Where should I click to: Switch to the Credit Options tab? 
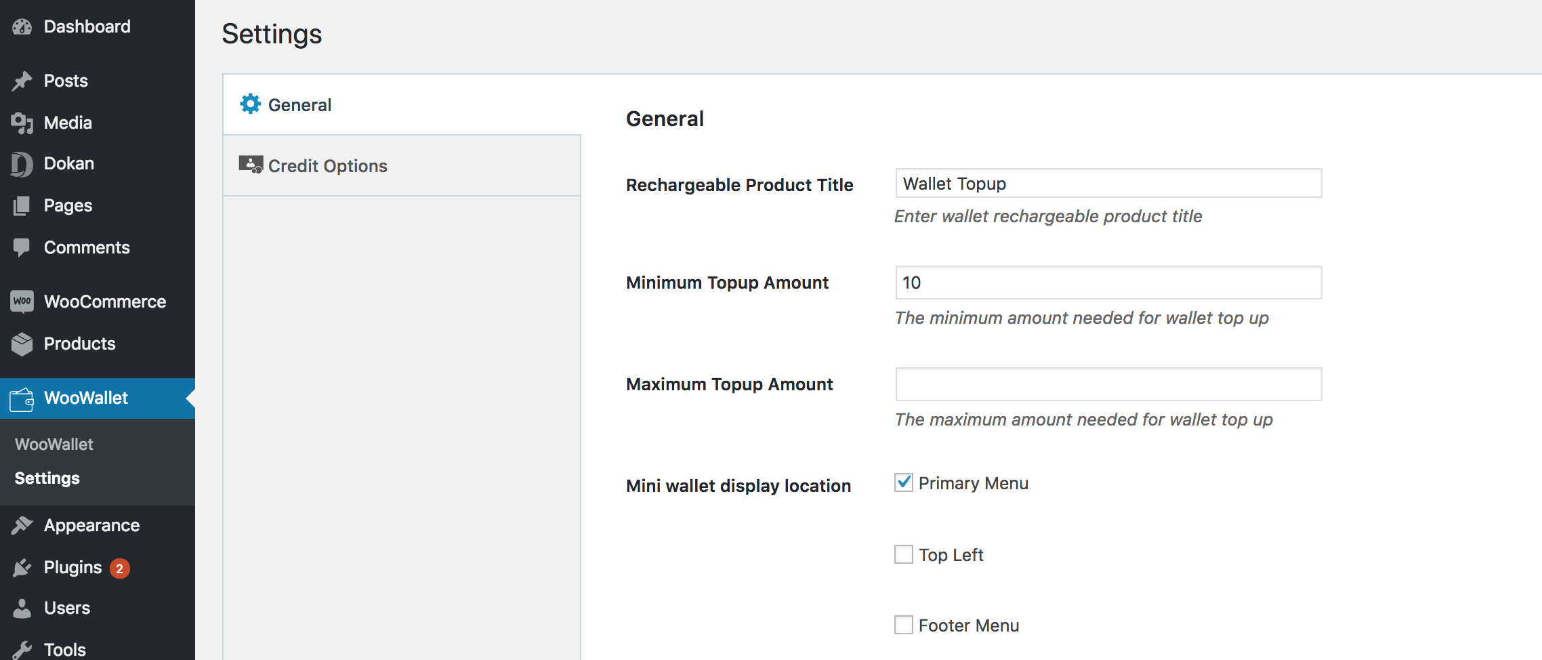[x=402, y=165]
